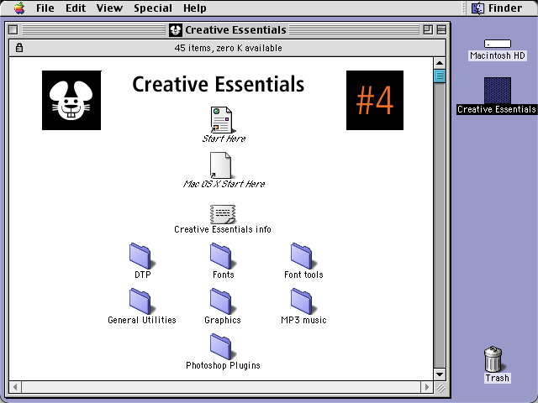Click the '45 items, zero K available' status text

[228, 48]
